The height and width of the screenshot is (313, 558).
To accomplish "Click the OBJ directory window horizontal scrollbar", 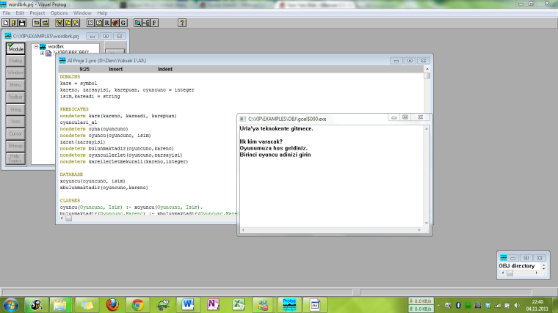I will click(523, 273).
